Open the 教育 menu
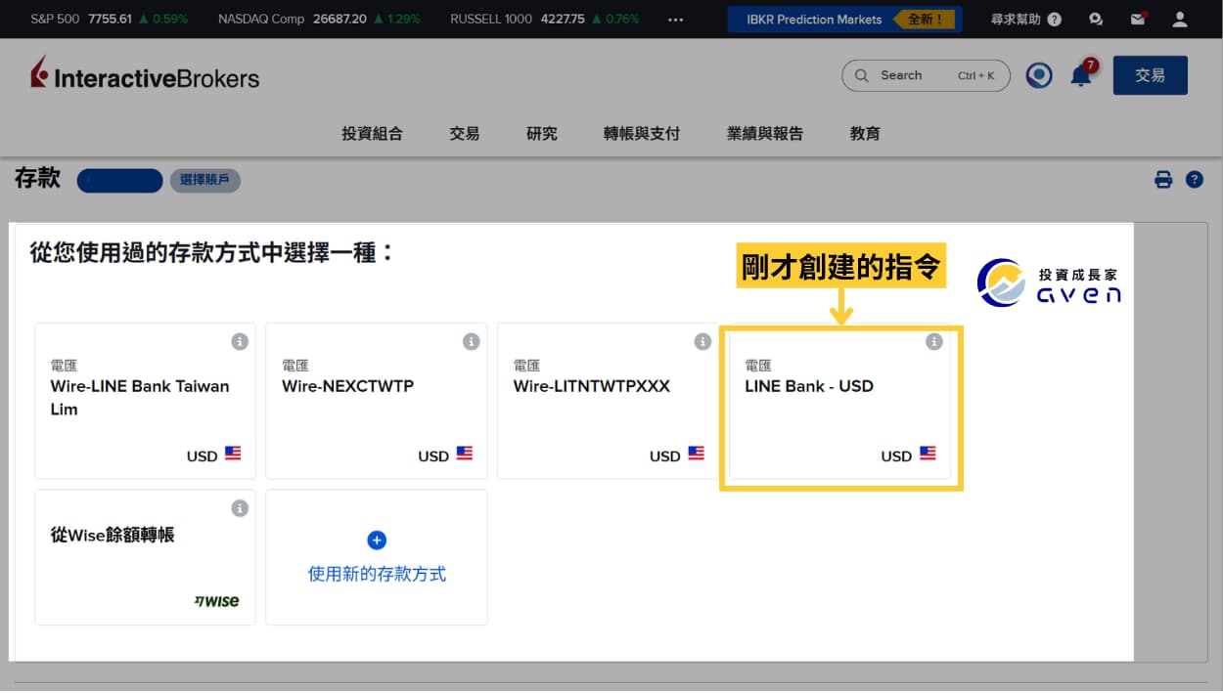The width and height of the screenshot is (1223, 693). pyautogui.click(x=865, y=134)
